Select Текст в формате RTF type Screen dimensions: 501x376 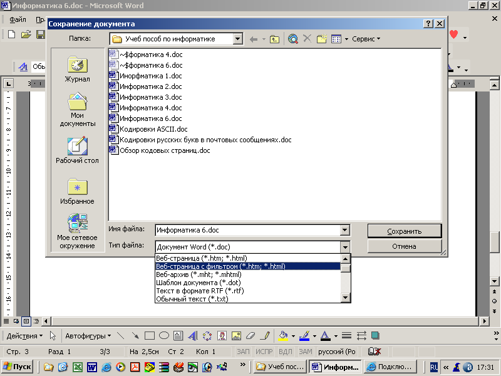point(247,291)
